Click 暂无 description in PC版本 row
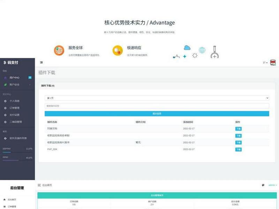The height and width of the screenshot is (209, 279). point(138,142)
